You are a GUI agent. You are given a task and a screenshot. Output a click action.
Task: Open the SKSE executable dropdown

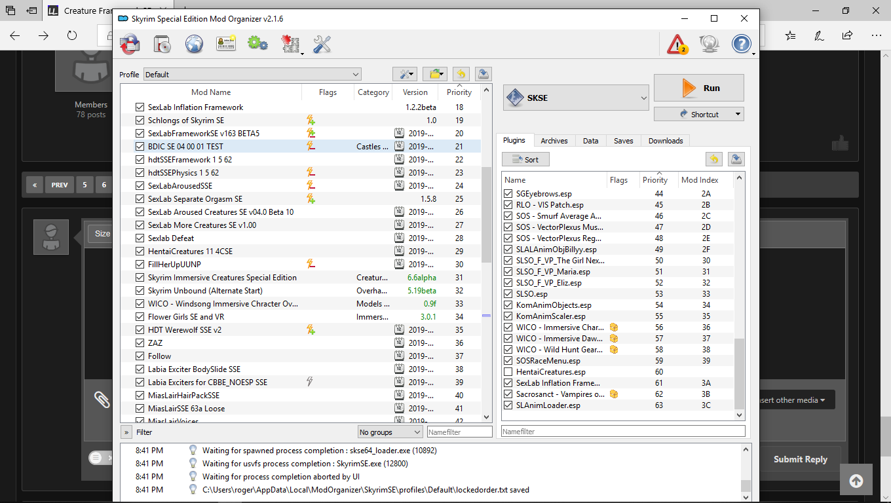(x=576, y=98)
